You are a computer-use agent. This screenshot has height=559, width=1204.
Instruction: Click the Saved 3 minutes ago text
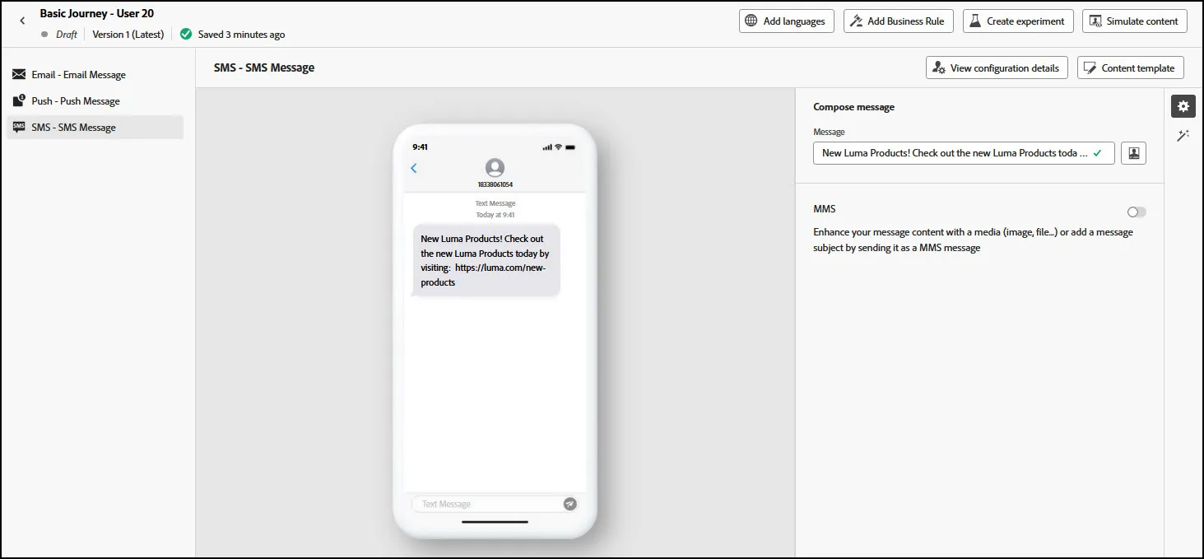(x=242, y=35)
